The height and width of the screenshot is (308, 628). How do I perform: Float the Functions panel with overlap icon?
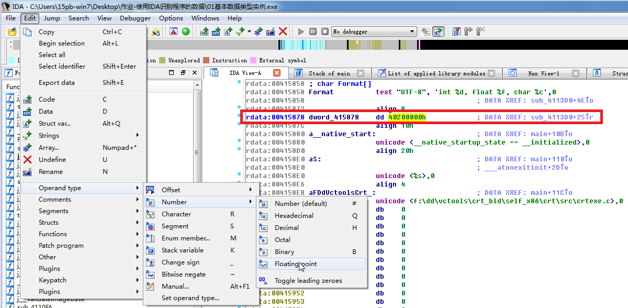183,72
